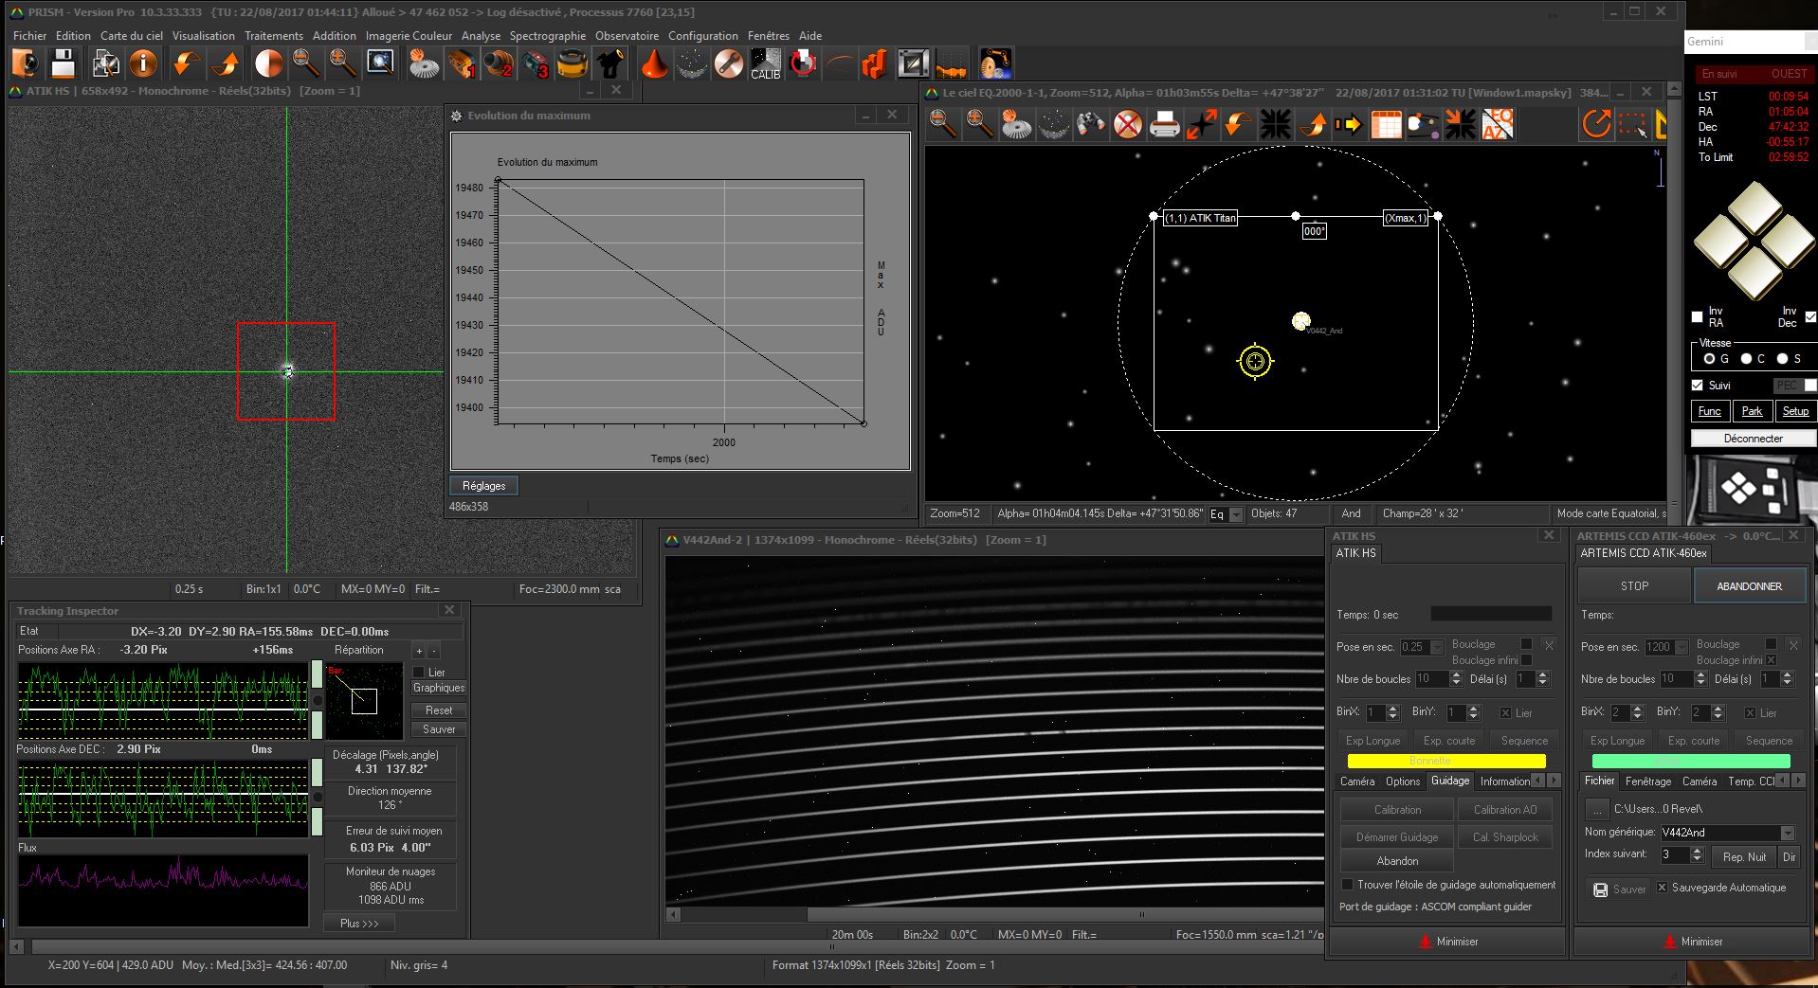Viewport: 1818px width, 988px height.
Task: Click the wrench tool icon in main toolbar
Action: [x=728, y=64]
